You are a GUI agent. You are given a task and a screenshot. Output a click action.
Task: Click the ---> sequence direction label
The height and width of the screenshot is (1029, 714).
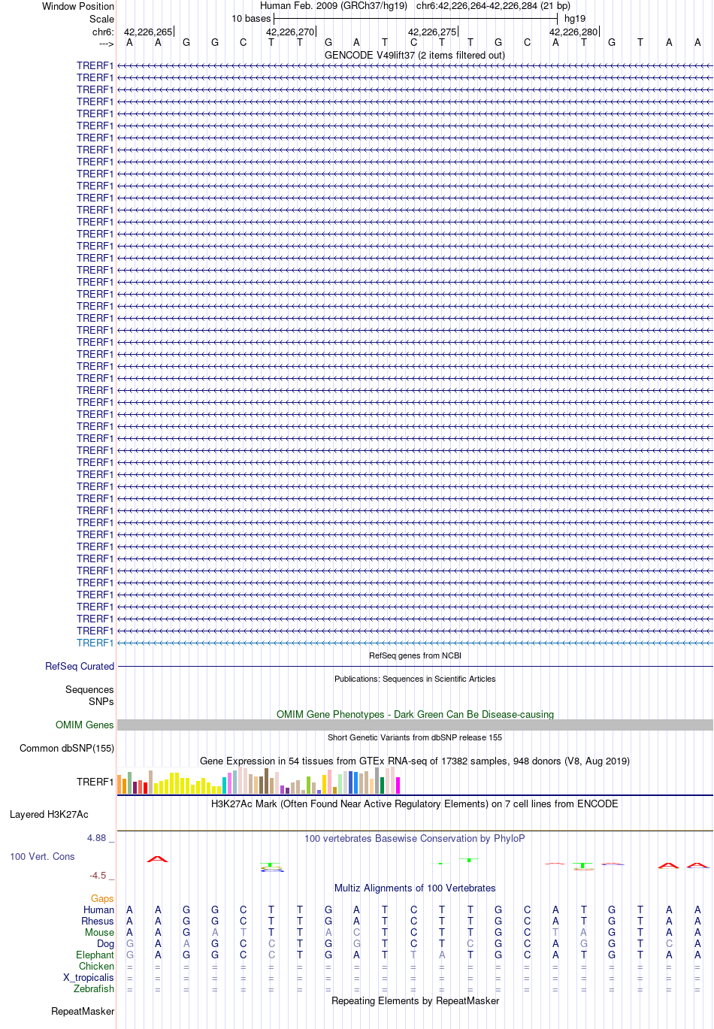(x=106, y=44)
